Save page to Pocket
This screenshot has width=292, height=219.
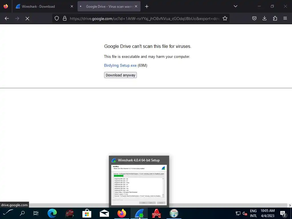[x=254, y=18]
